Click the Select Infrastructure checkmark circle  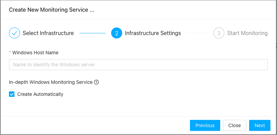click(x=14, y=33)
